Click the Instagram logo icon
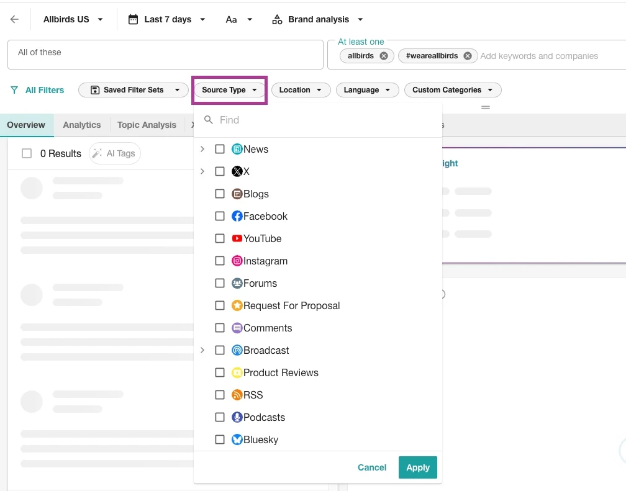 tap(237, 261)
